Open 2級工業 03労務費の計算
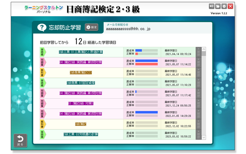The image size is (246, 154). tap(81, 134)
